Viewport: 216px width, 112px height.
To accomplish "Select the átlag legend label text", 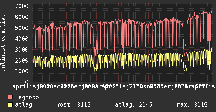I will pyautogui.click(x=24, y=105).
